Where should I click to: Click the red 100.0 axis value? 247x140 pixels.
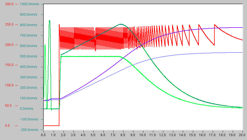9,86
